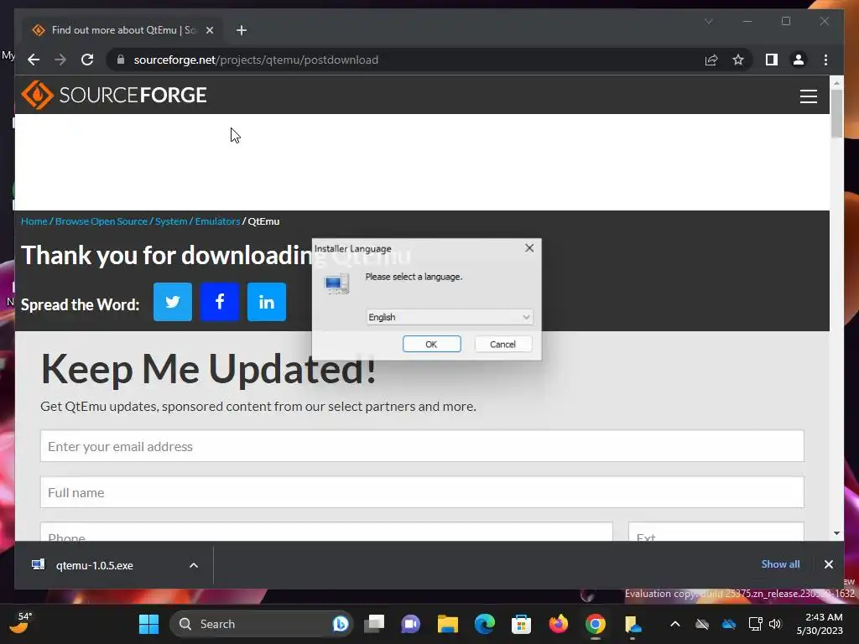Share on Twitter icon

click(x=173, y=302)
